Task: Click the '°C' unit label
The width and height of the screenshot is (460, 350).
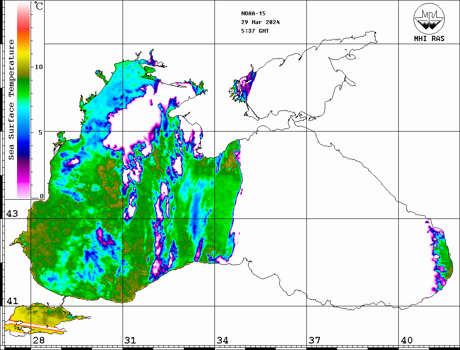Action: pyautogui.click(x=39, y=6)
